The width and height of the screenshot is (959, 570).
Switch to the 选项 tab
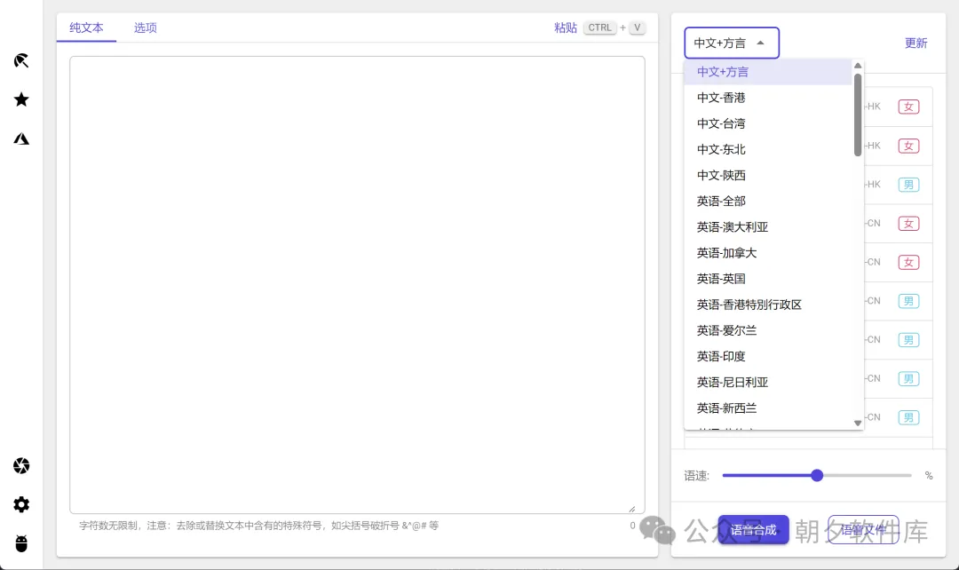click(145, 28)
